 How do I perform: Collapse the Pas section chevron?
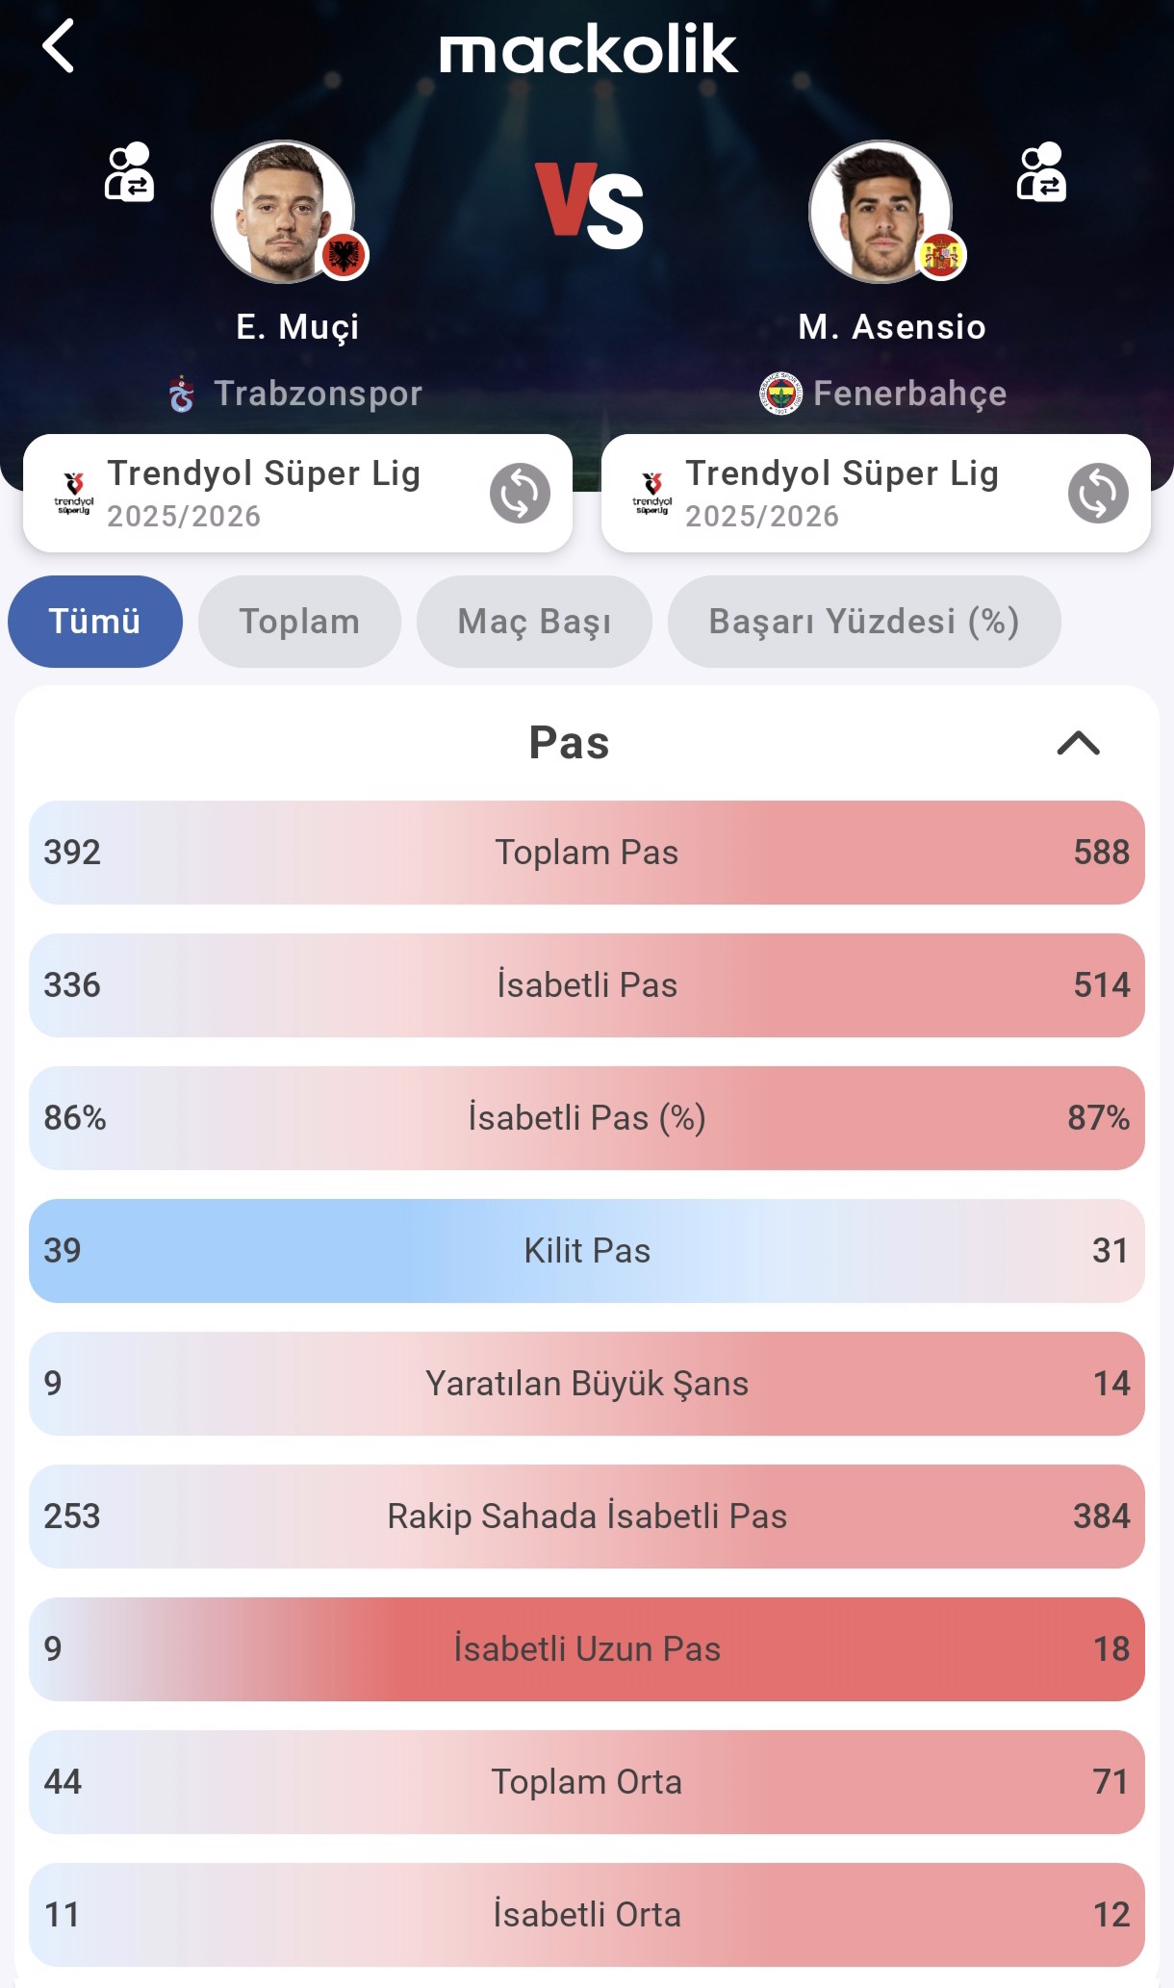(1078, 743)
